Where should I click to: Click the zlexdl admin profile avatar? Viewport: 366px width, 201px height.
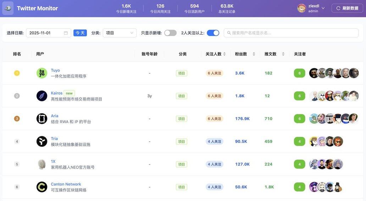click(x=302, y=8)
